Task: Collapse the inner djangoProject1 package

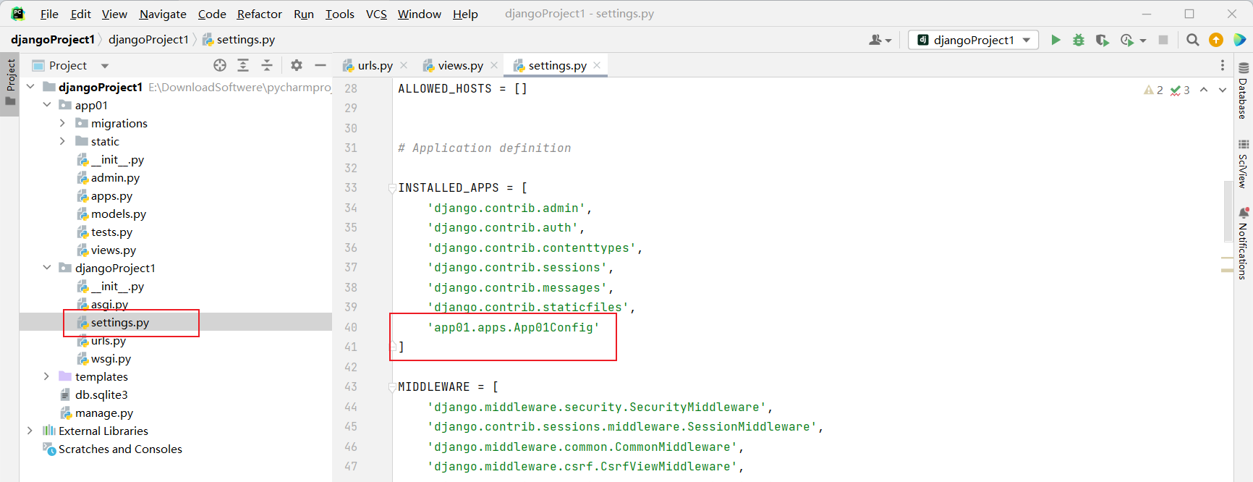Action: point(47,268)
